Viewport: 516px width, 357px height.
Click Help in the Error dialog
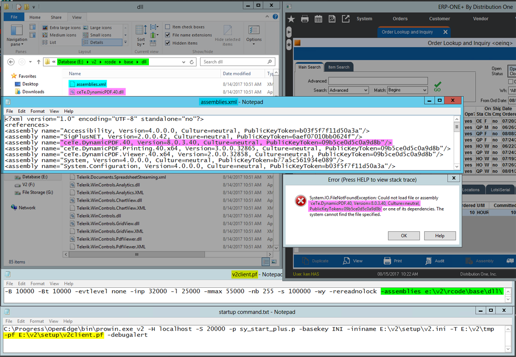(440, 236)
